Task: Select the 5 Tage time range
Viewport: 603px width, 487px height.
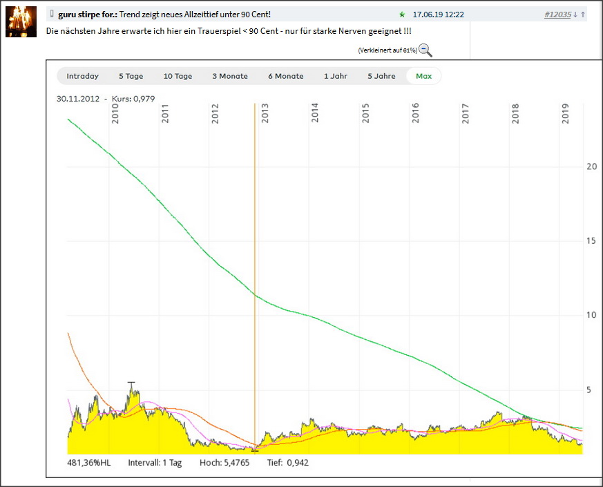Action: [131, 76]
